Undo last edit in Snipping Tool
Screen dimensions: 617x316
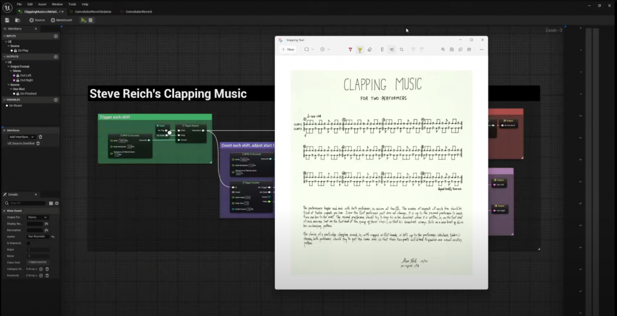click(x=413, y=49)
